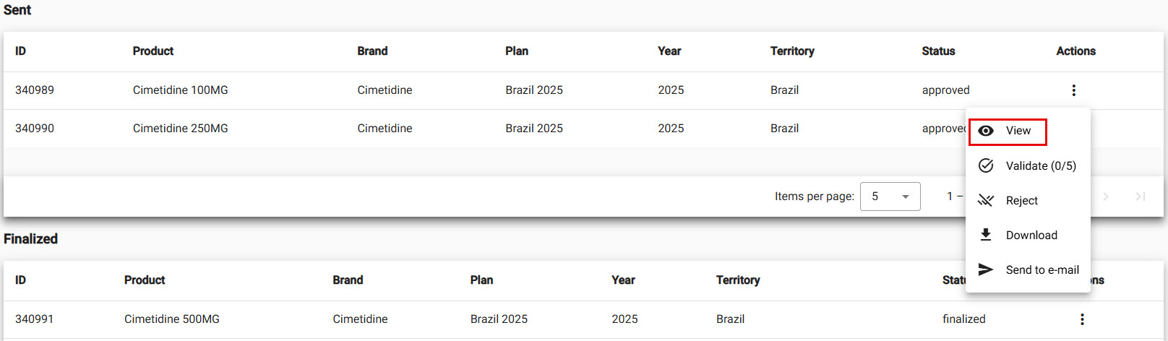Choose Download from the context menu
This screenshot has width=1168, height=341.
[x=1031, y=235]
